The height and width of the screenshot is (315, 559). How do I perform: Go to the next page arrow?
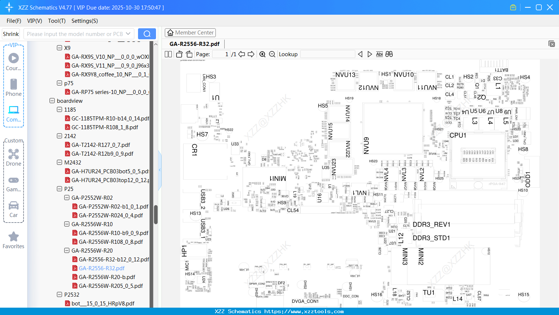point(251,54)
